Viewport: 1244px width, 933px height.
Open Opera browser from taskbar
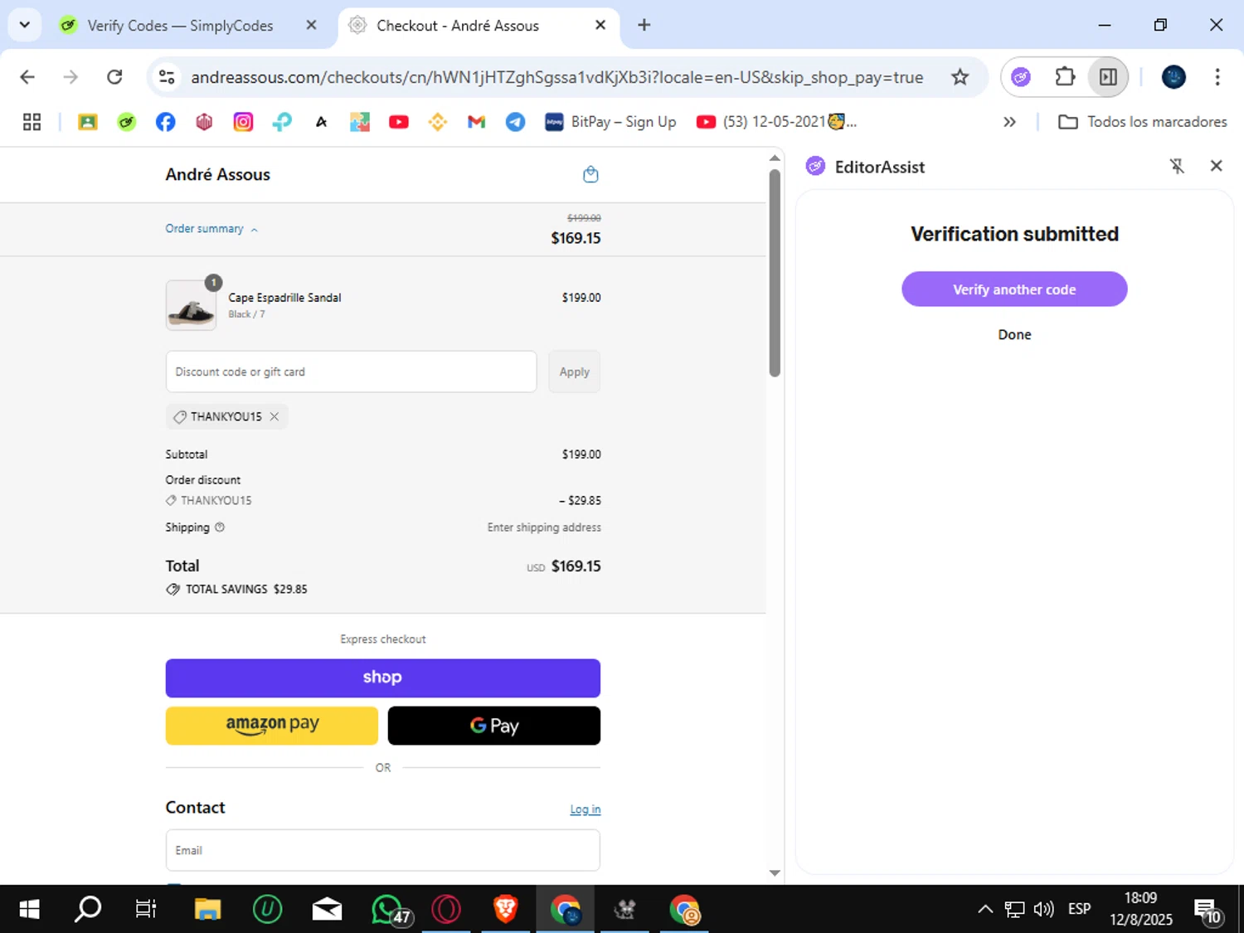[446, 910]
